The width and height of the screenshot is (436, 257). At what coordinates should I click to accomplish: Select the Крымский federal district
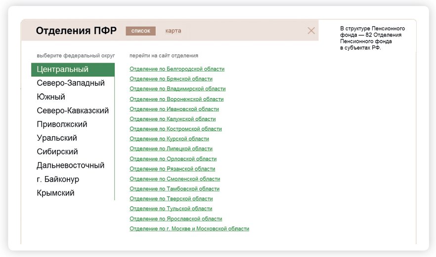click(55, 193)
